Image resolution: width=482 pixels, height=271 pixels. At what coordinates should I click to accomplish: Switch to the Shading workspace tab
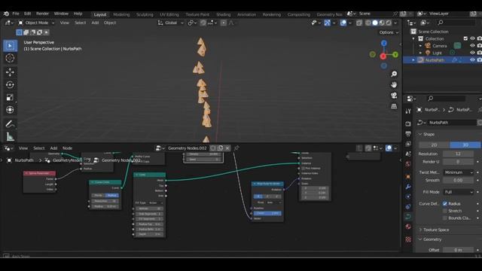point(224,14)
